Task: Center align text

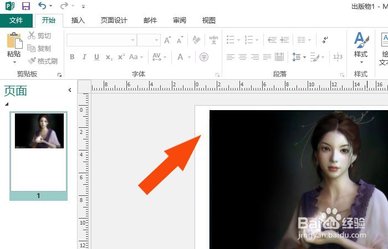Action: tap(243, 57)
